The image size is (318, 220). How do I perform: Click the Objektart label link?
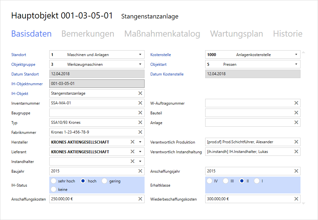pyautogui.click(x=159, y=64)
